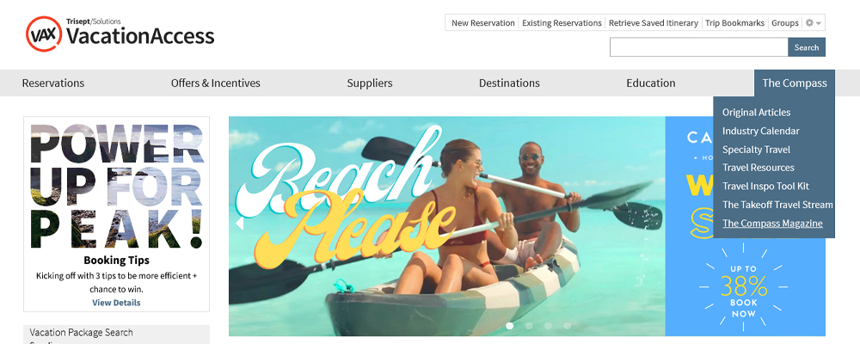This screenshot has height=344, width=860.
Task: Open the Existing Reservations link
Action: coord(562,23)
